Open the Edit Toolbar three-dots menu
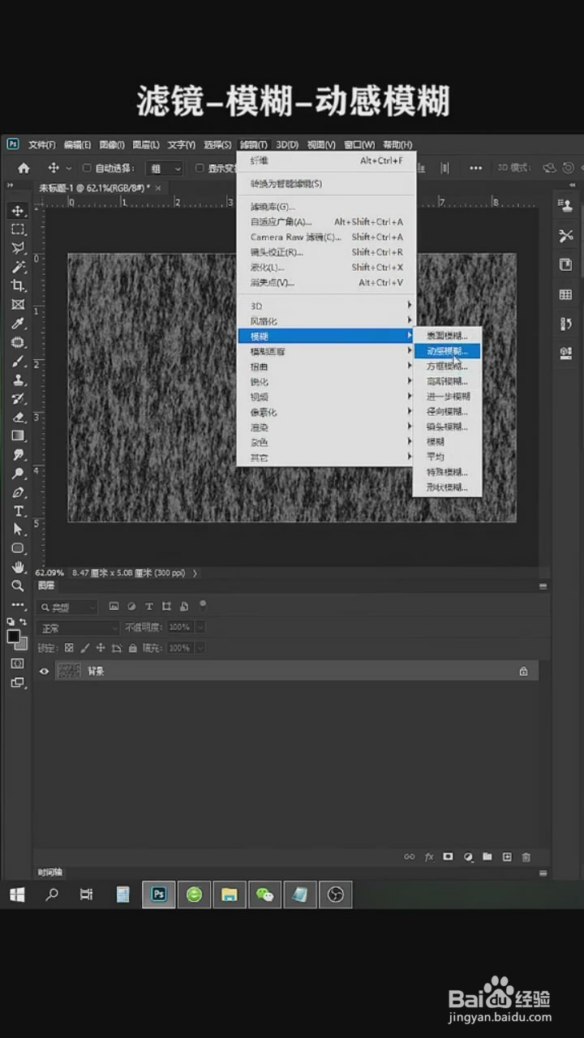Image resolution: width=584 pixels, height=1038 pixels. coord(18,605)
